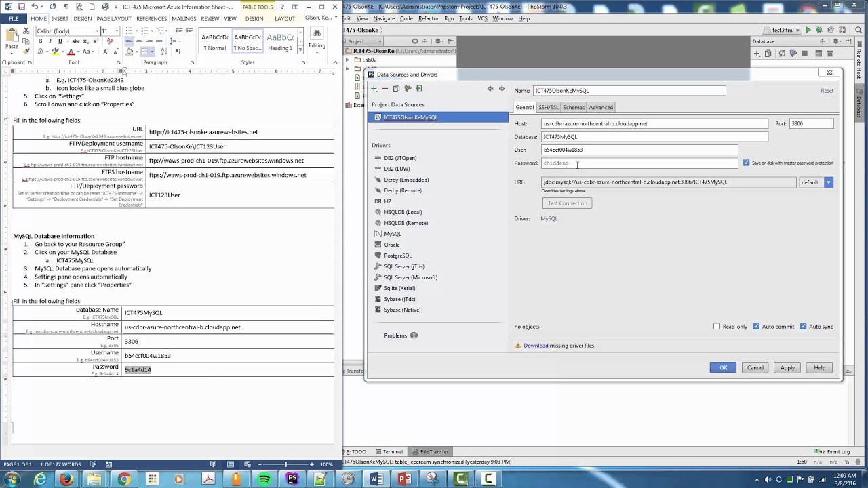Open the font color dropdown arrow in Word
Viewport: 868px width, 488px height.
[78, 52]
